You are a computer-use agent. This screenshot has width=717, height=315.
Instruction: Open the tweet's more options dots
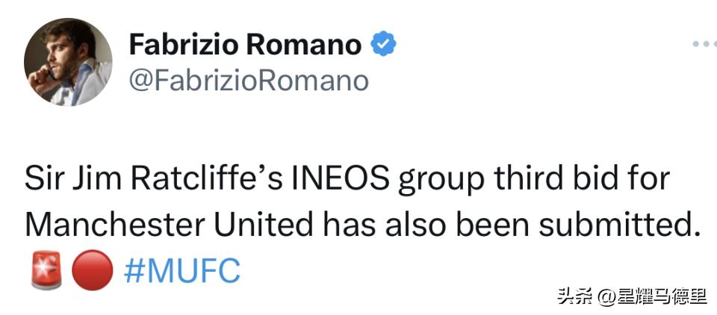(704, 45)
